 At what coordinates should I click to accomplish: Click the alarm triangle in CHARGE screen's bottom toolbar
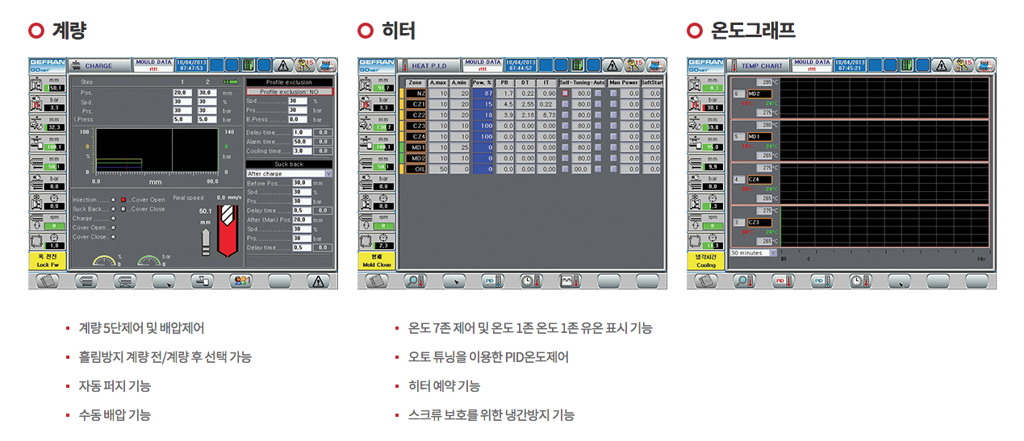pos(318,281)
